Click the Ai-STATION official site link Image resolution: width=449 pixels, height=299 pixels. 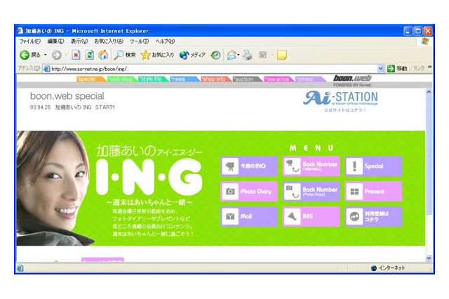coord(340,100)
